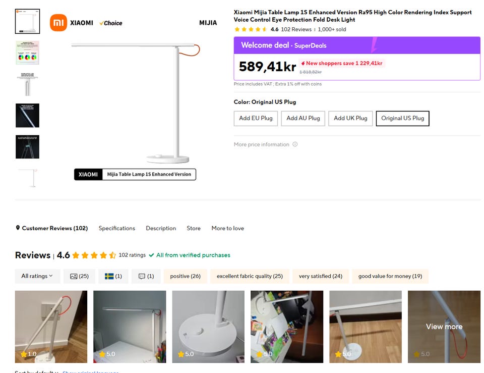Image resolution: width=484 pixels, height=373 pixels.
Task: Click the location pin icon by Customer Reviews
Action: tap(18, 228)
